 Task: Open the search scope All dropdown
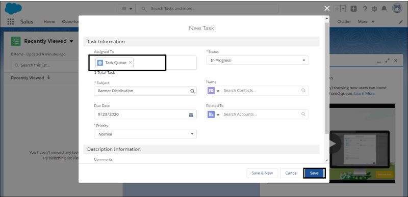(x=127, y=9)
